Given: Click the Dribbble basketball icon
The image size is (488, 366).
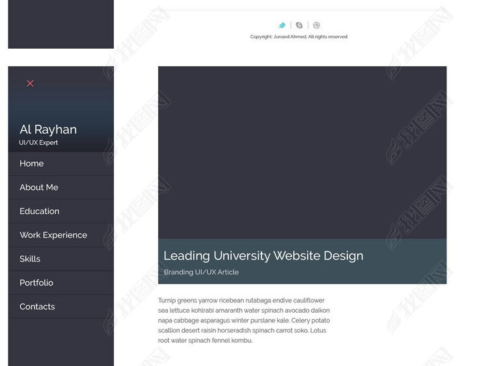Looking at the screenshot, I should pos(317,25).
